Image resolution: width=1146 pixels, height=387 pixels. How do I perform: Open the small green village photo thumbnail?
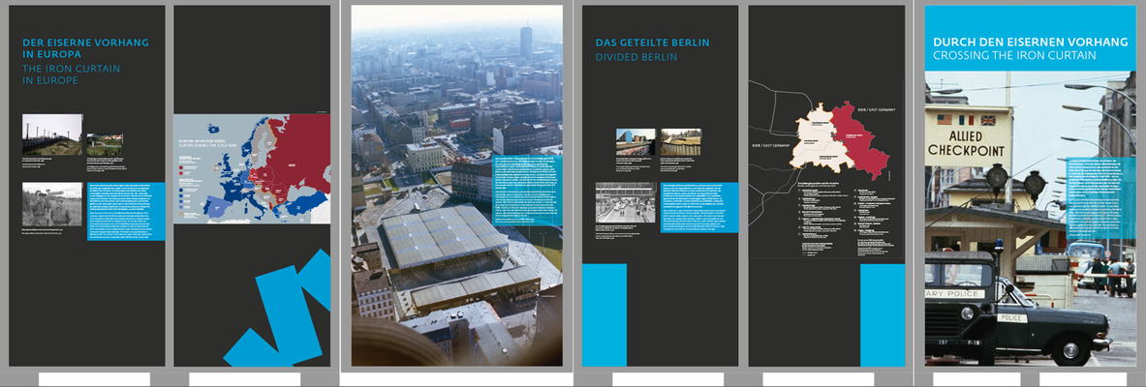(x=105, y=144)
